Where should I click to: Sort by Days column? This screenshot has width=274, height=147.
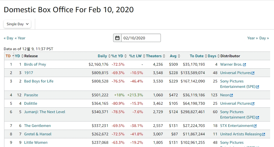tap(213, 56)
